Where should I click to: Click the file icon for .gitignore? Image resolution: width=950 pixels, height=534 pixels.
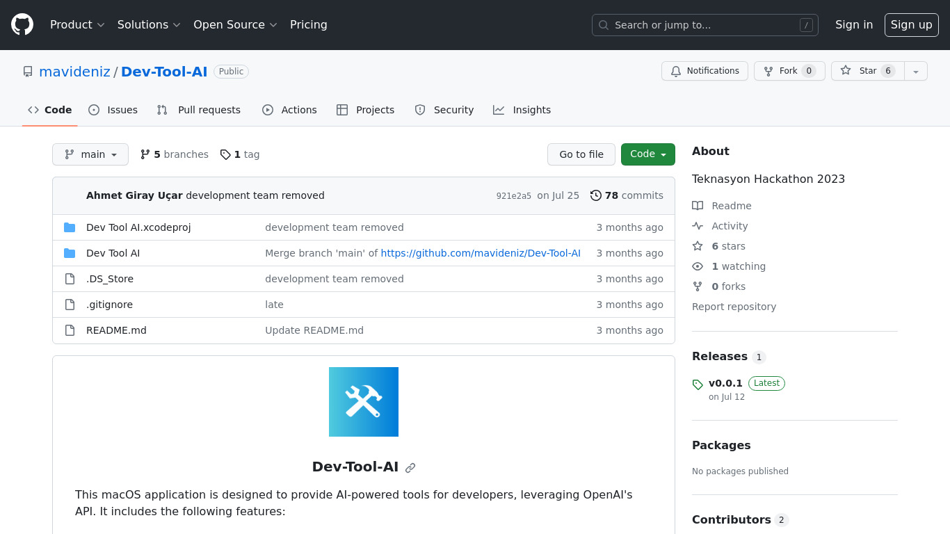tap(70, 305)
